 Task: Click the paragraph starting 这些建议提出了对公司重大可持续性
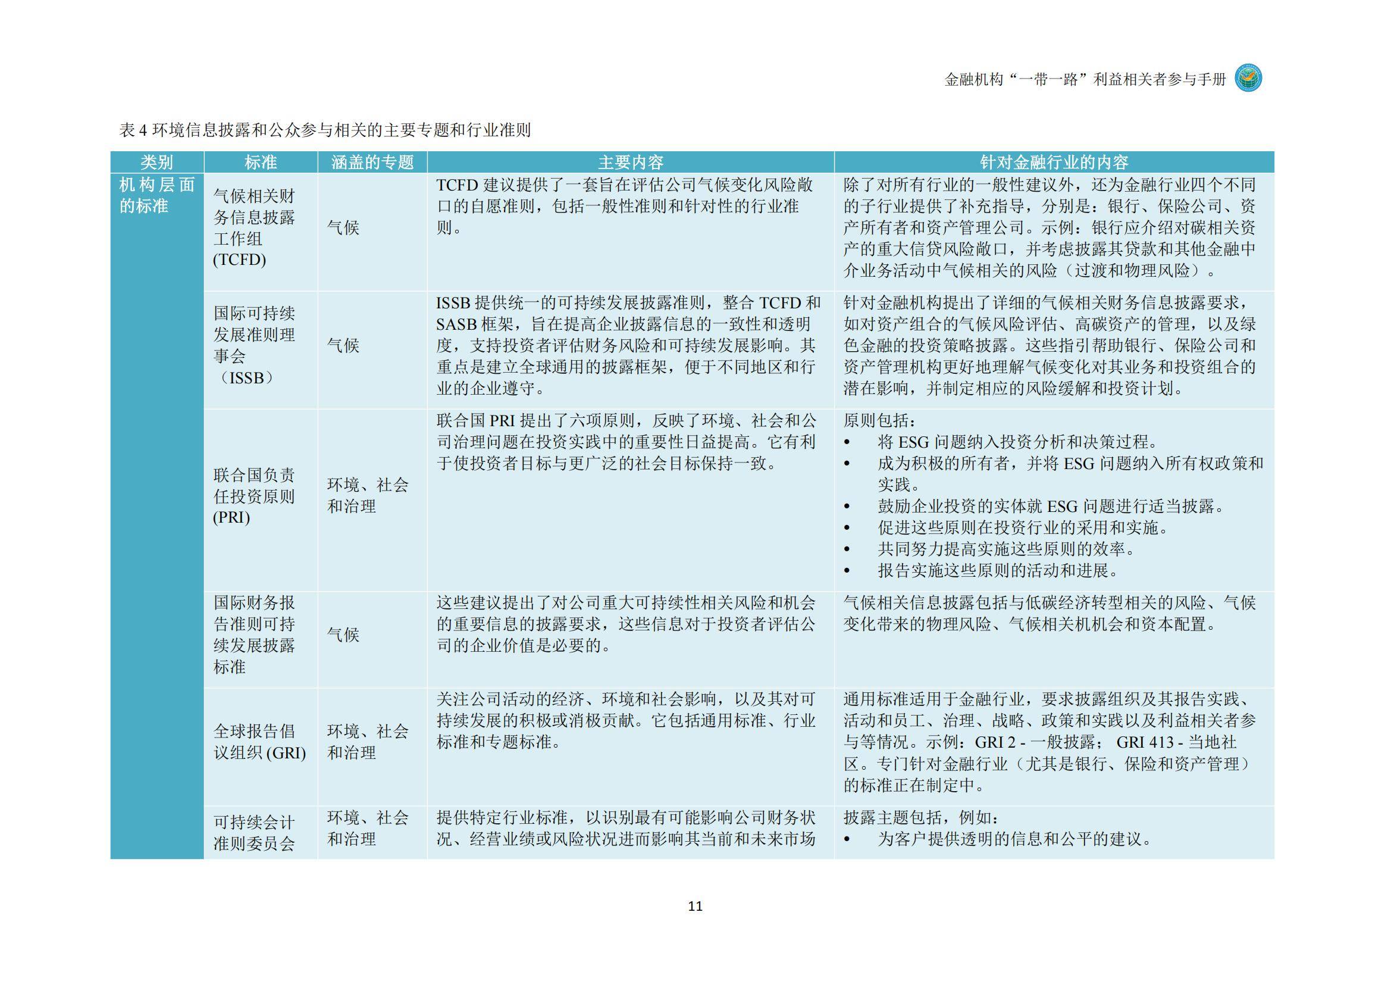click(x=626, y=624)
